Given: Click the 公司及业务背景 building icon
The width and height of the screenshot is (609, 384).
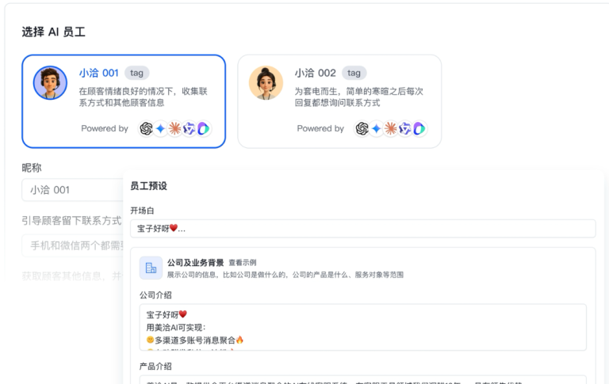Looking at the screenshot, I should [x=151, y=268].
